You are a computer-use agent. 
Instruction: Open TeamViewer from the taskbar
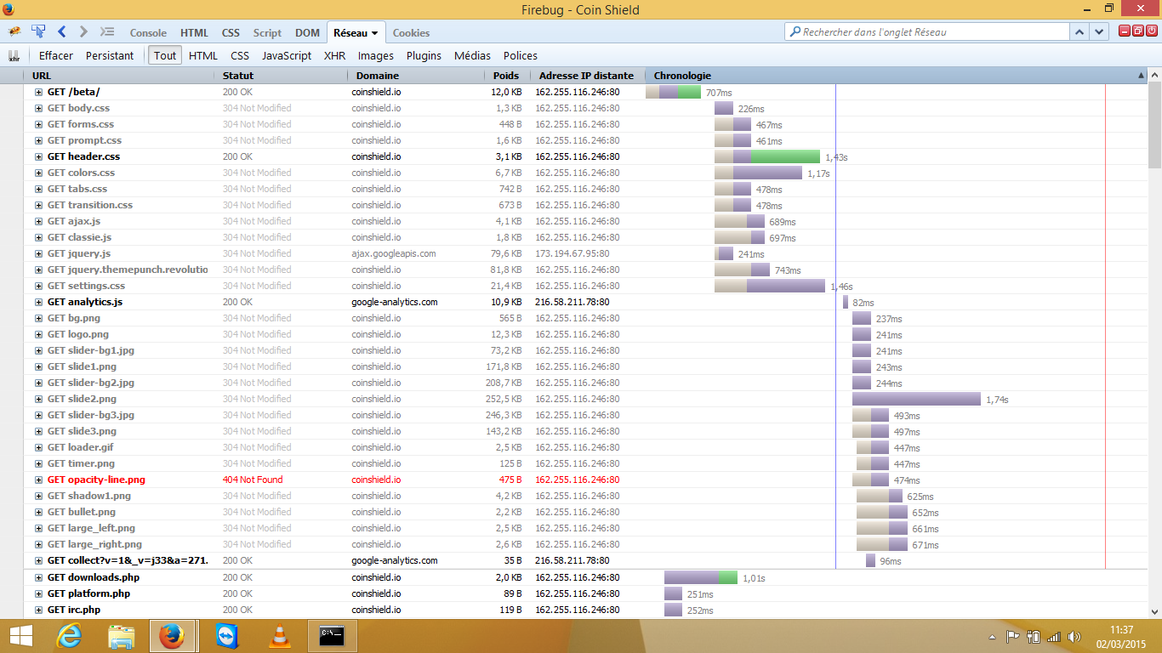coord(228,636)
